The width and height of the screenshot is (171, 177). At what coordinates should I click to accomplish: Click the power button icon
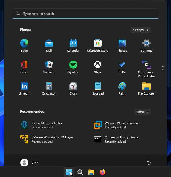[x=149, y=163]
